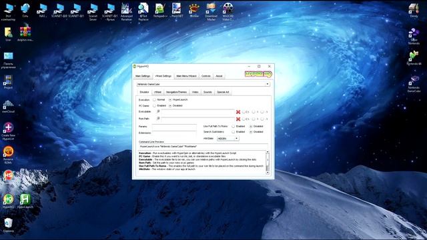This screenshot has width=427, height=240.
Task: Open the HyperHQ desktop shortcut
Action: click(8, 201)
